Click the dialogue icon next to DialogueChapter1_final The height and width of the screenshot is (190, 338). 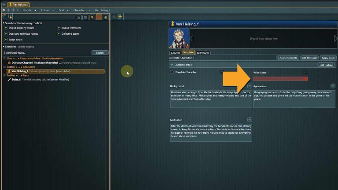(x=9, y=63)
